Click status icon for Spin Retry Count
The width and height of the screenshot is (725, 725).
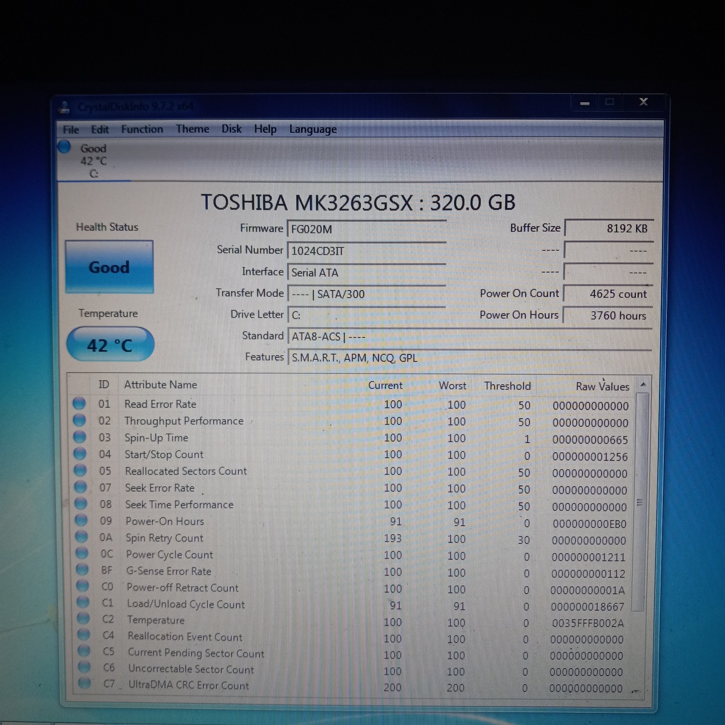(x=82, y=536)
